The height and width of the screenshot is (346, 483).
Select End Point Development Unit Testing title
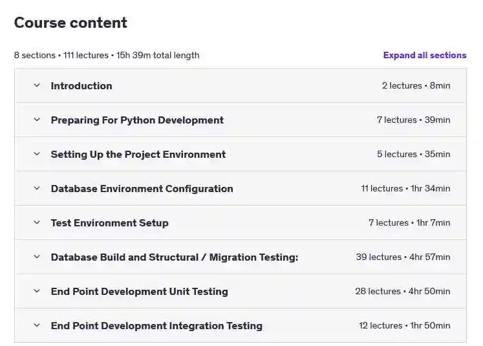coord(139,292)
